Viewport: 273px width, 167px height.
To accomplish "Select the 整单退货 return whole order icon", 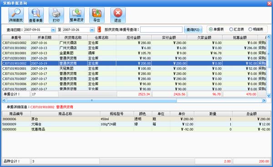I will click(77, 15).
